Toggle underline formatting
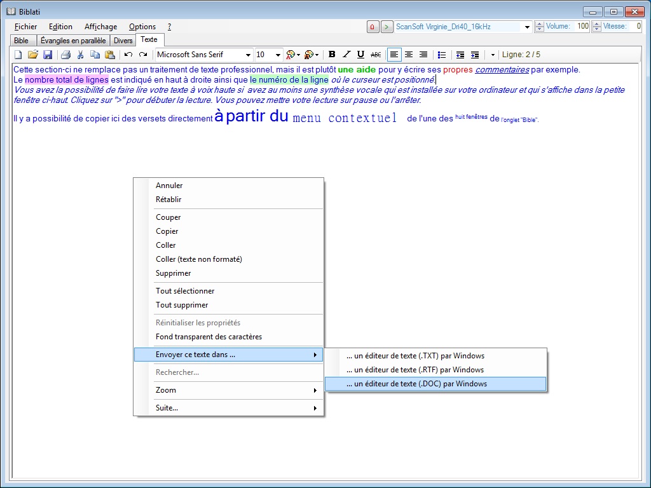Image resolution: width=651 pixels, height=488 pixels. point(360,55)
